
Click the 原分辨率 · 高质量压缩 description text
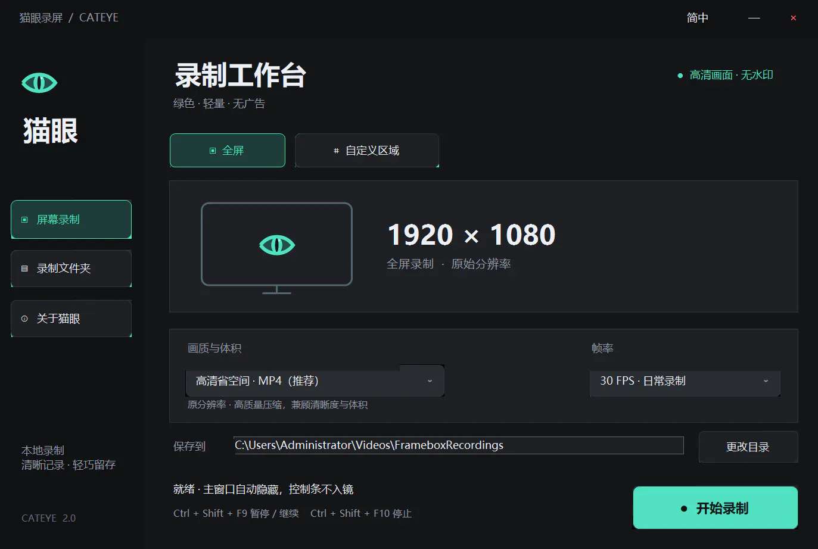coord(278,405)
